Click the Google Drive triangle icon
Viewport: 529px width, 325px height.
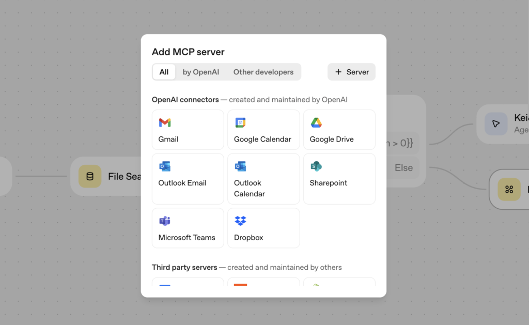pos(316,122)
